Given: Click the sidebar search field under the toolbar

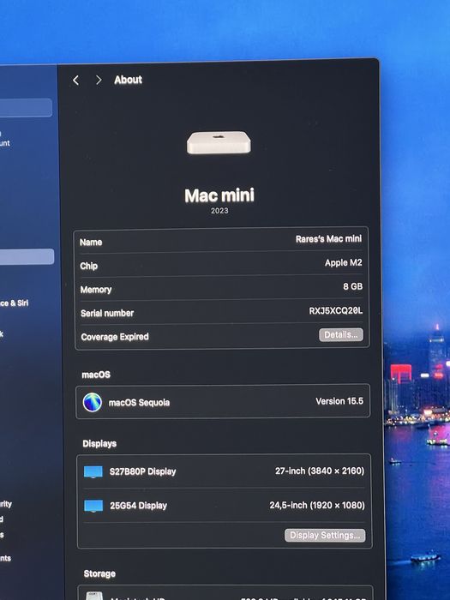Looking at the screenshot, I should (x=26, y=107).
